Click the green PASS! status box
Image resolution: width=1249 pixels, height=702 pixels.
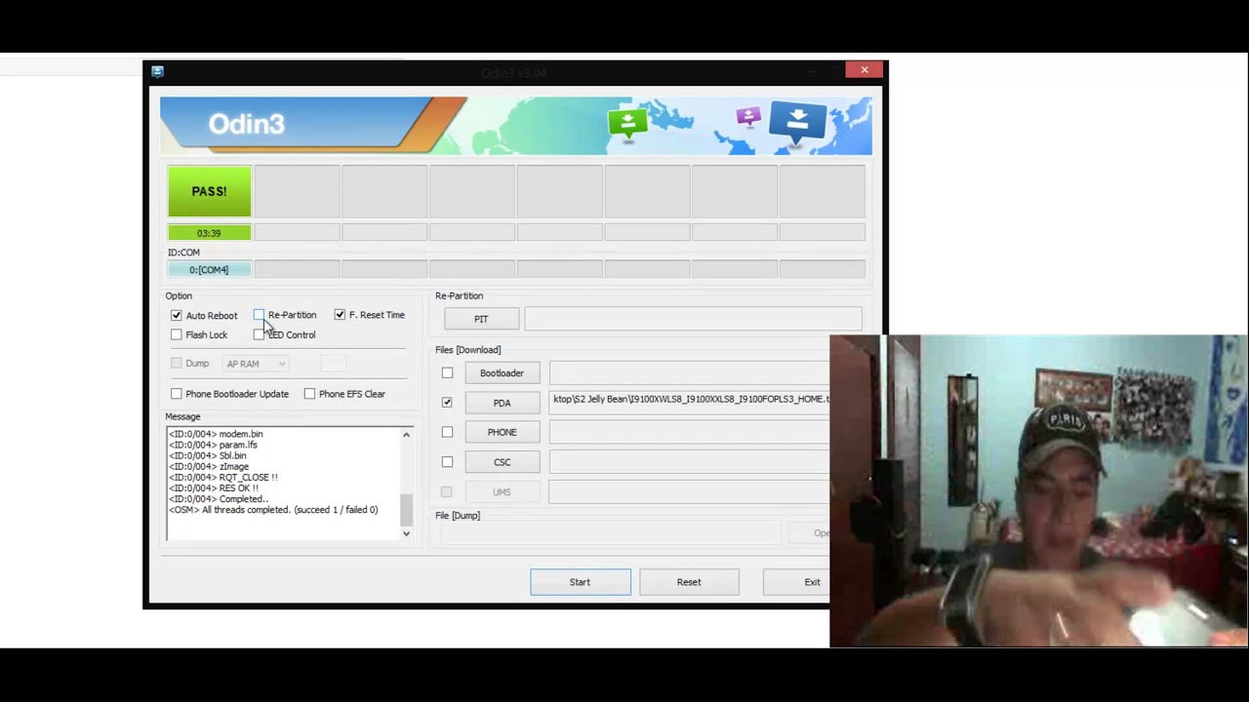tap(209, 191)
